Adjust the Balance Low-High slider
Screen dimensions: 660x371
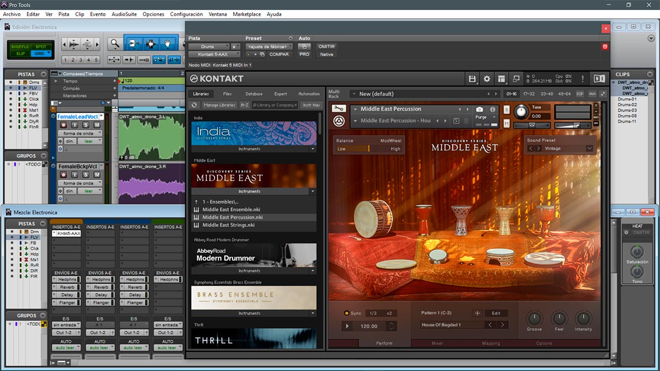(369, 148)
